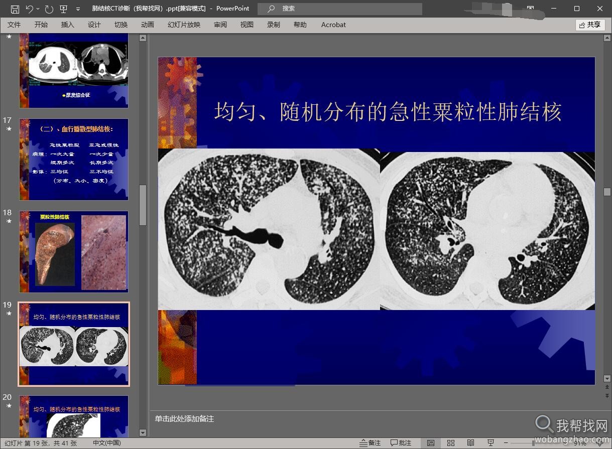The width and height of the screenshot is (612, 449).
Task: Click the thumbnail panel scrollbar thumb
Action: point(143,205)
